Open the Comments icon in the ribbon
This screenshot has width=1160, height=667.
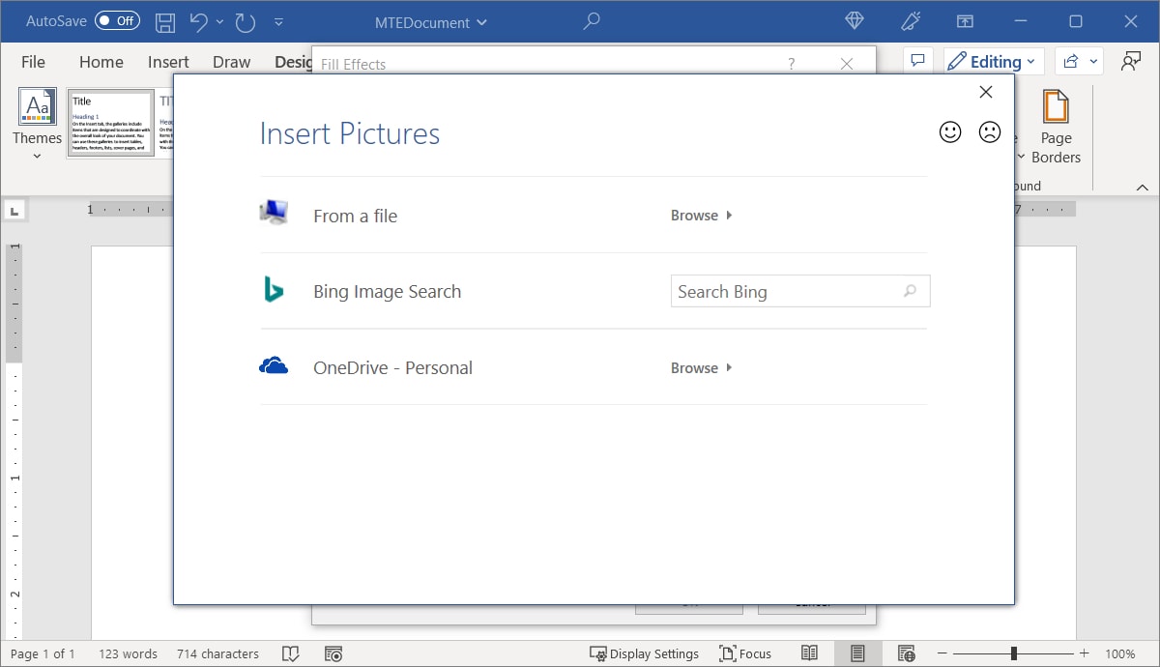(916, 60)
